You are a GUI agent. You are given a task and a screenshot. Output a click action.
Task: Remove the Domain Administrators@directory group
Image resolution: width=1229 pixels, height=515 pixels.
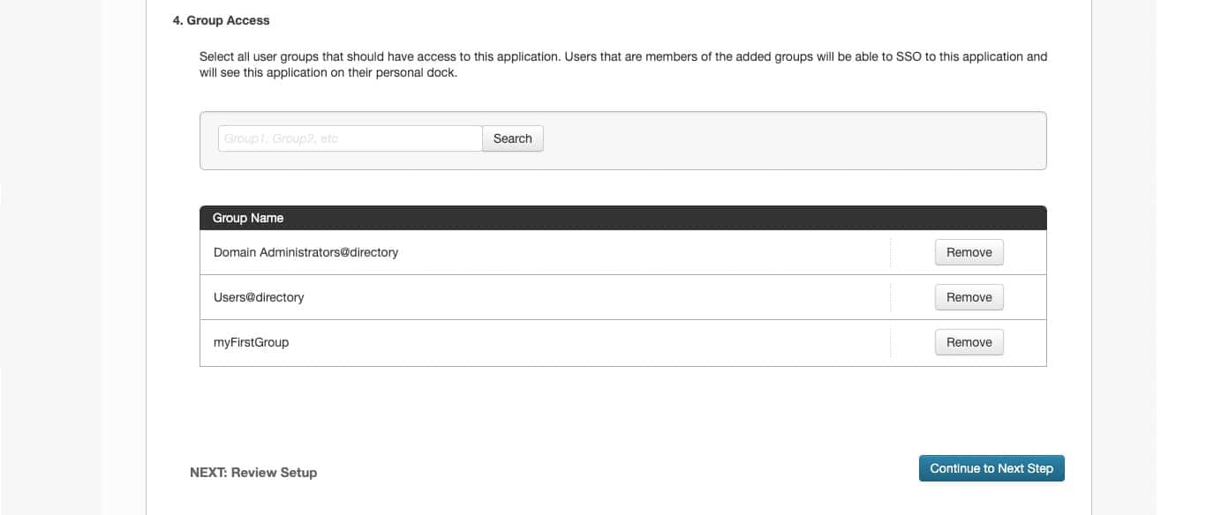click(x=969, y=252)
